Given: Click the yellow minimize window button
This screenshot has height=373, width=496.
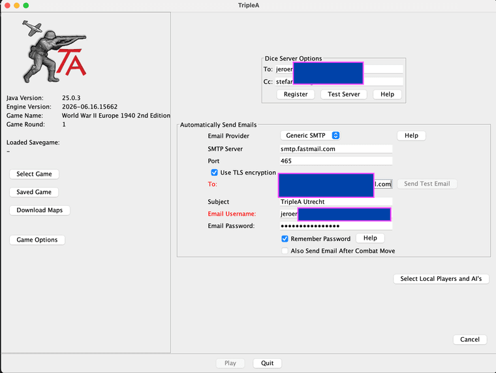Looking at the screenshot, I should [17, 5].
